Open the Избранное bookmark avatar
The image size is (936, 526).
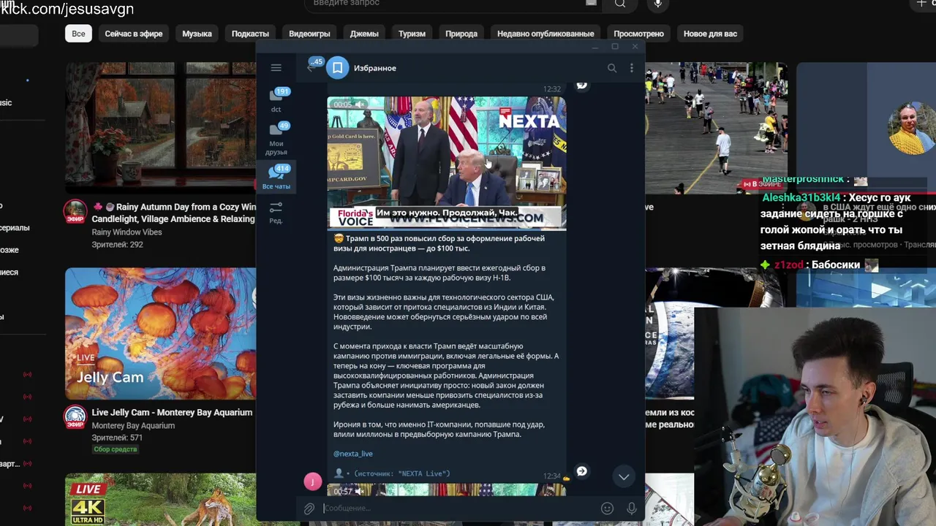coord(337,68)
